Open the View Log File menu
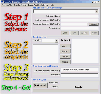The width and height of the screenshot is (101, 94). pyautogui.click(x=7, y=5)
